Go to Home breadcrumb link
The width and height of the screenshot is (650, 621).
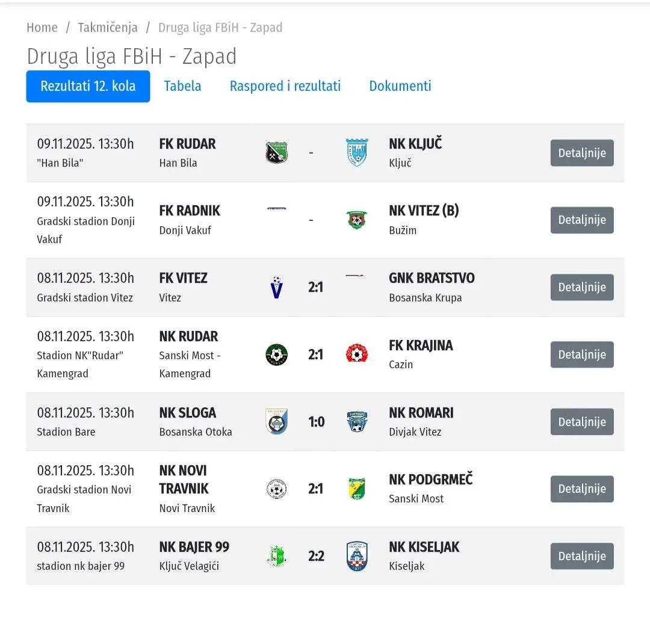tap(42, 28)
